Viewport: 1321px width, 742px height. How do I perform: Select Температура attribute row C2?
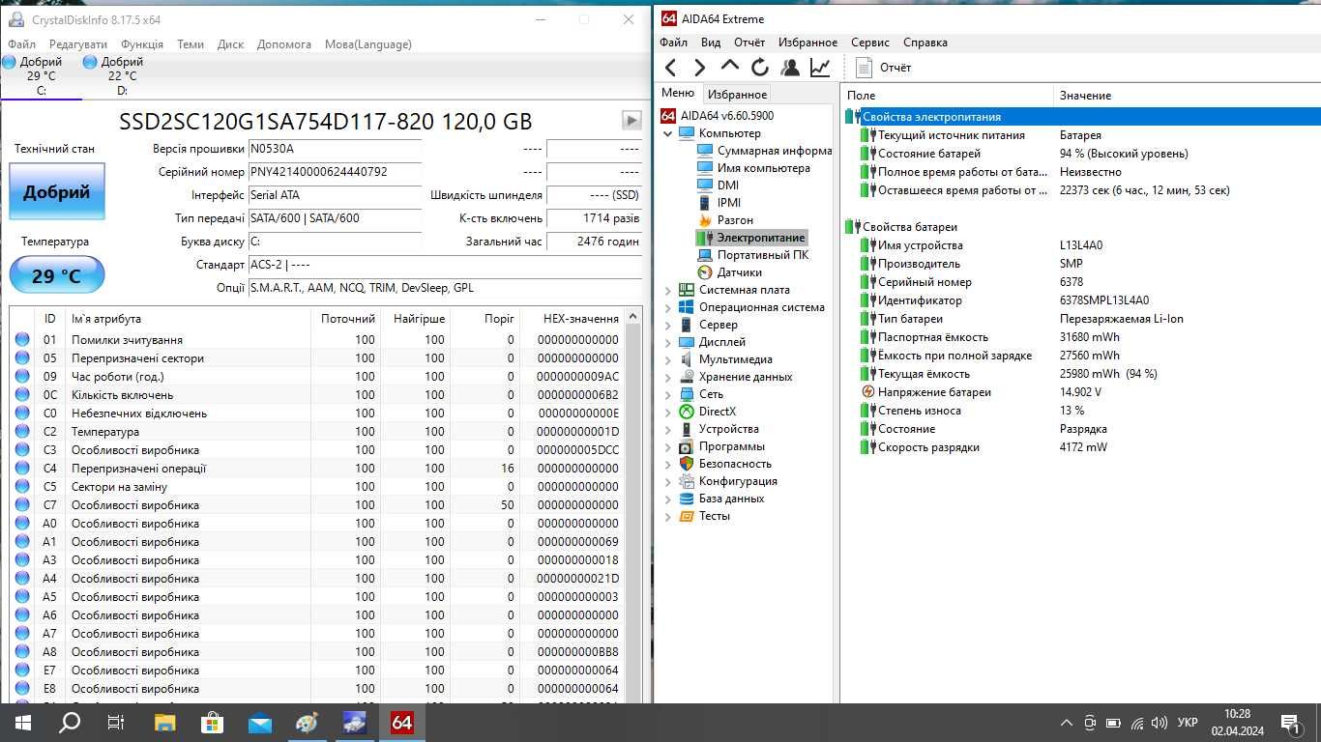pyautogui.click(x=317, y=432)
